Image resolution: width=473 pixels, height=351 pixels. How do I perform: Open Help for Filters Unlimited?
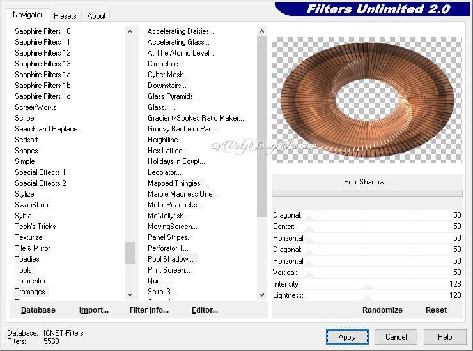point(445,337)
